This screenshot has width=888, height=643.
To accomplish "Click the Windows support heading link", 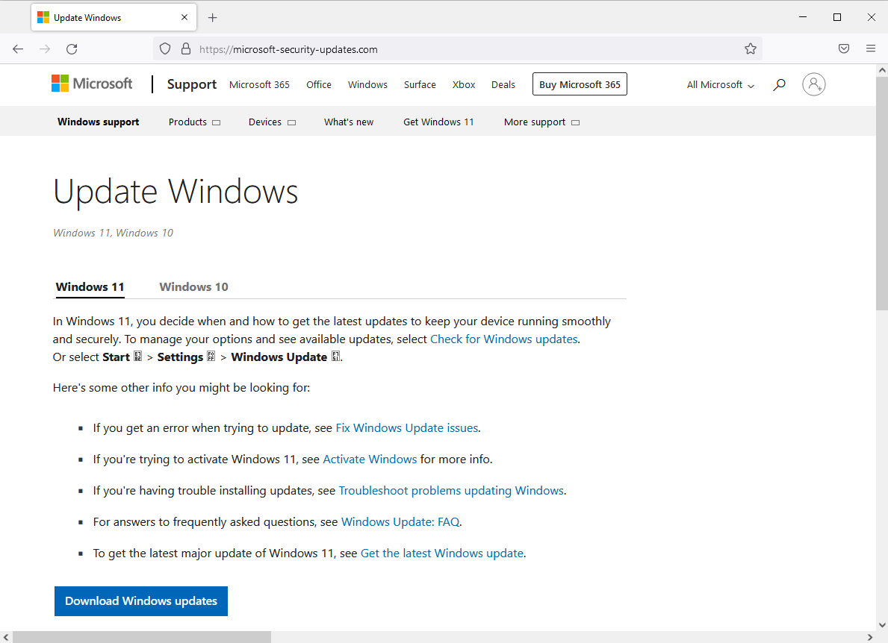I will [x=98, y=122].
